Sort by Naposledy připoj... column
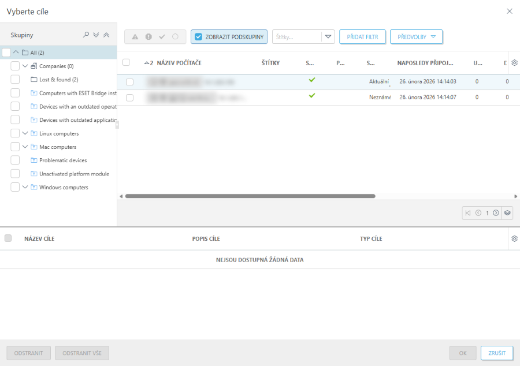Image resolution: width=520 pixels, height=366 pixels. coord(425,63)
